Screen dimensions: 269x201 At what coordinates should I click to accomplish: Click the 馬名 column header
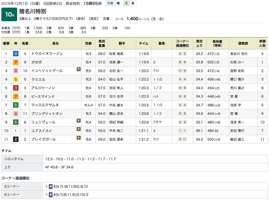55,44
